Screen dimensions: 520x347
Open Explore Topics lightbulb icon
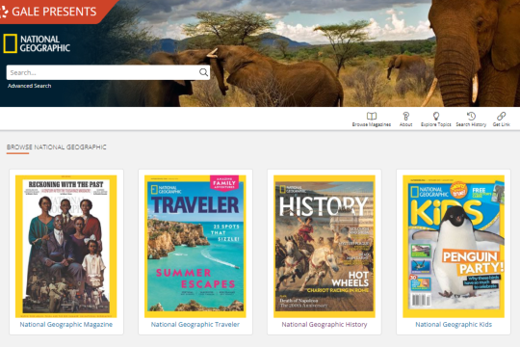coord(436,116)
